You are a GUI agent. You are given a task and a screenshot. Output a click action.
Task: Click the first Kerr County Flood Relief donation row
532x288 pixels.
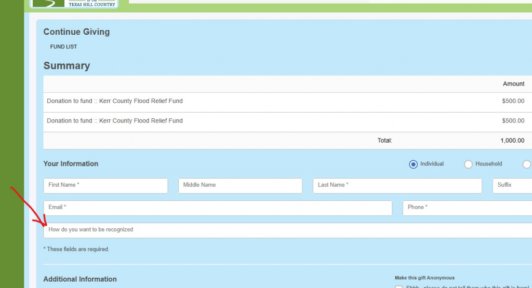(115, 101)
